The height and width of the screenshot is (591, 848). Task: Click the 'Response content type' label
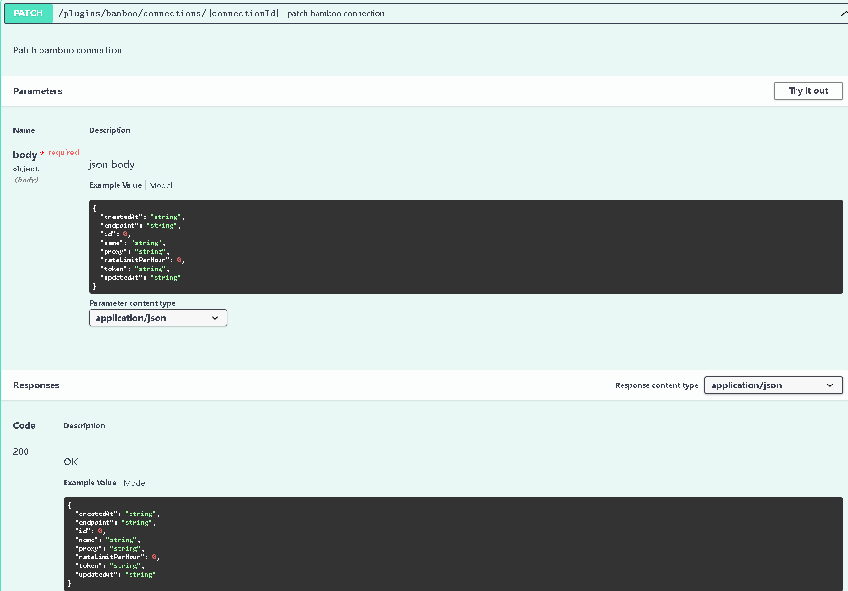tap(657, 385)
